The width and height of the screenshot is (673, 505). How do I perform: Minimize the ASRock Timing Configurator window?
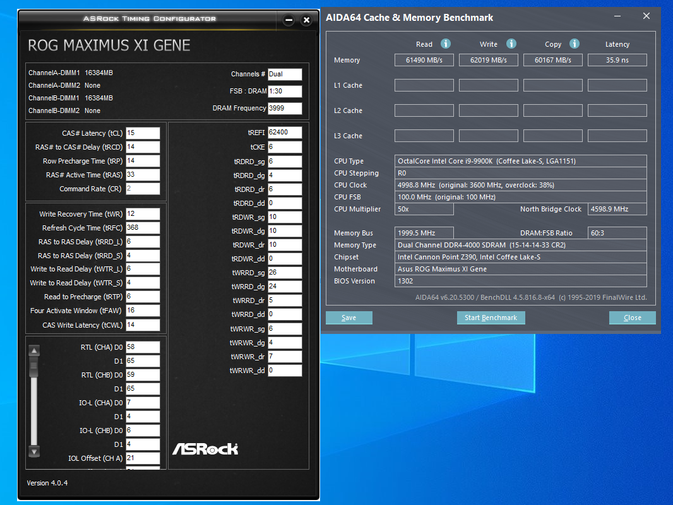[x=289, y=20]
